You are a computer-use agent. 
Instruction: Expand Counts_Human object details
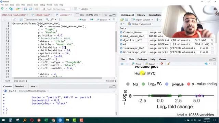point(121,32)
